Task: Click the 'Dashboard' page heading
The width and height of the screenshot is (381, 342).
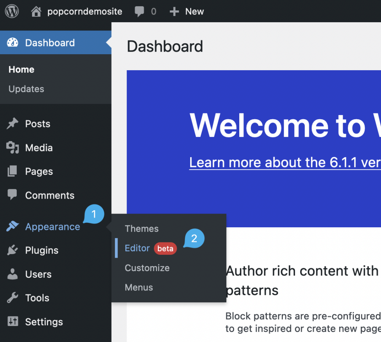Action: (165, 46)
